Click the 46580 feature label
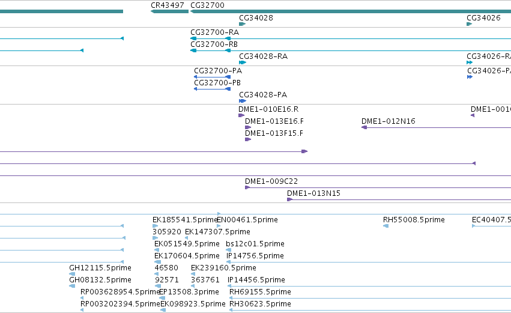Screen dimensions: 511x313 [166, 268]
